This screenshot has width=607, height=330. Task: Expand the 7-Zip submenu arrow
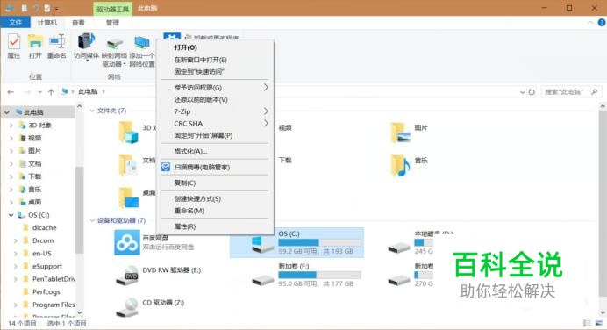pyautogui.click(x=266, y=111)
